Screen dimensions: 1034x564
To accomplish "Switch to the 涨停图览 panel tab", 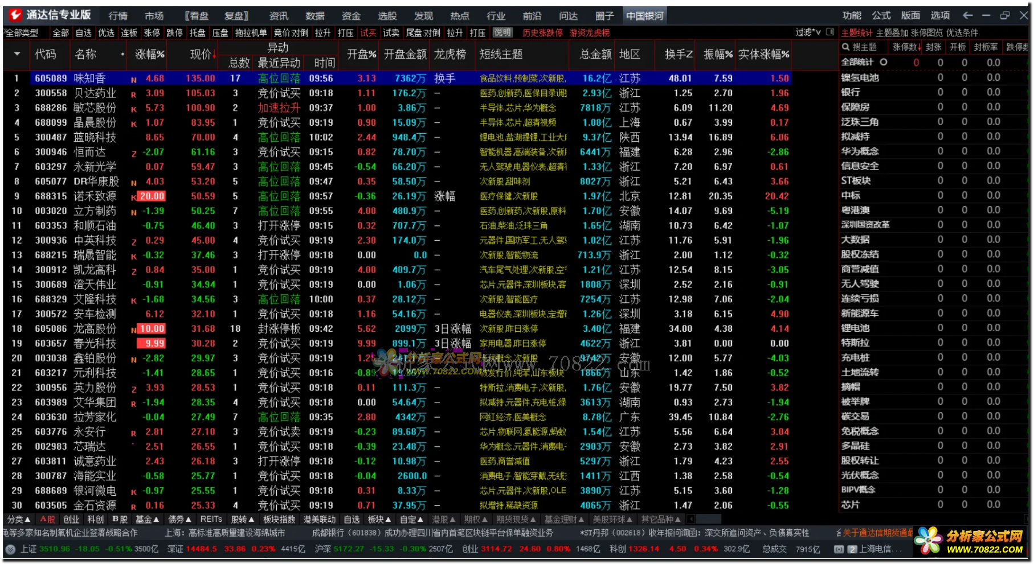I will coord(927,33).
